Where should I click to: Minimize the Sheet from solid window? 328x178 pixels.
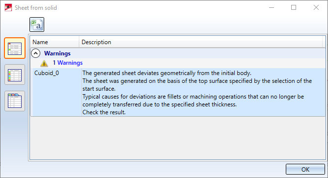[272, 7]
